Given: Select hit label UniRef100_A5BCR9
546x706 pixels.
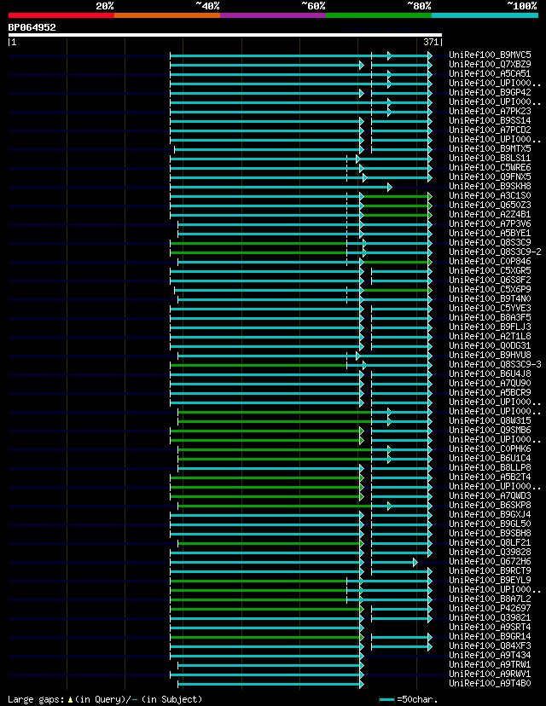Looking at the screenshot, I should click(491, 392).
